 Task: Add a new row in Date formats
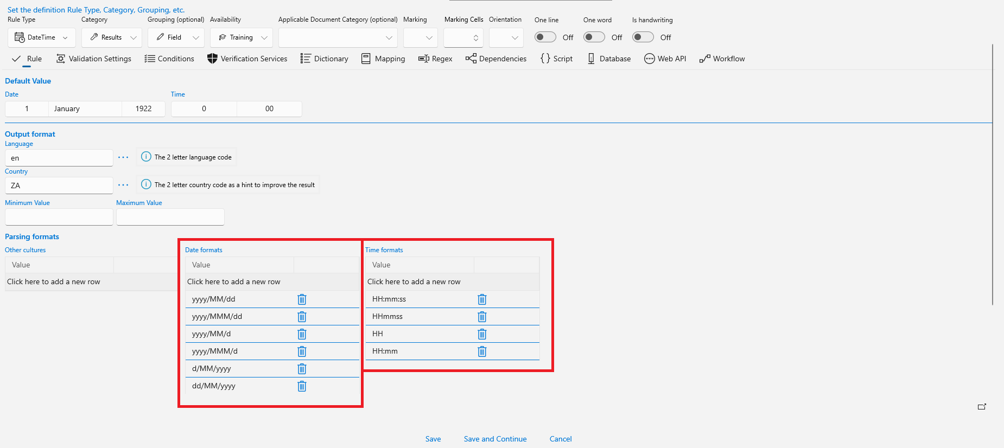coord(272,282)
